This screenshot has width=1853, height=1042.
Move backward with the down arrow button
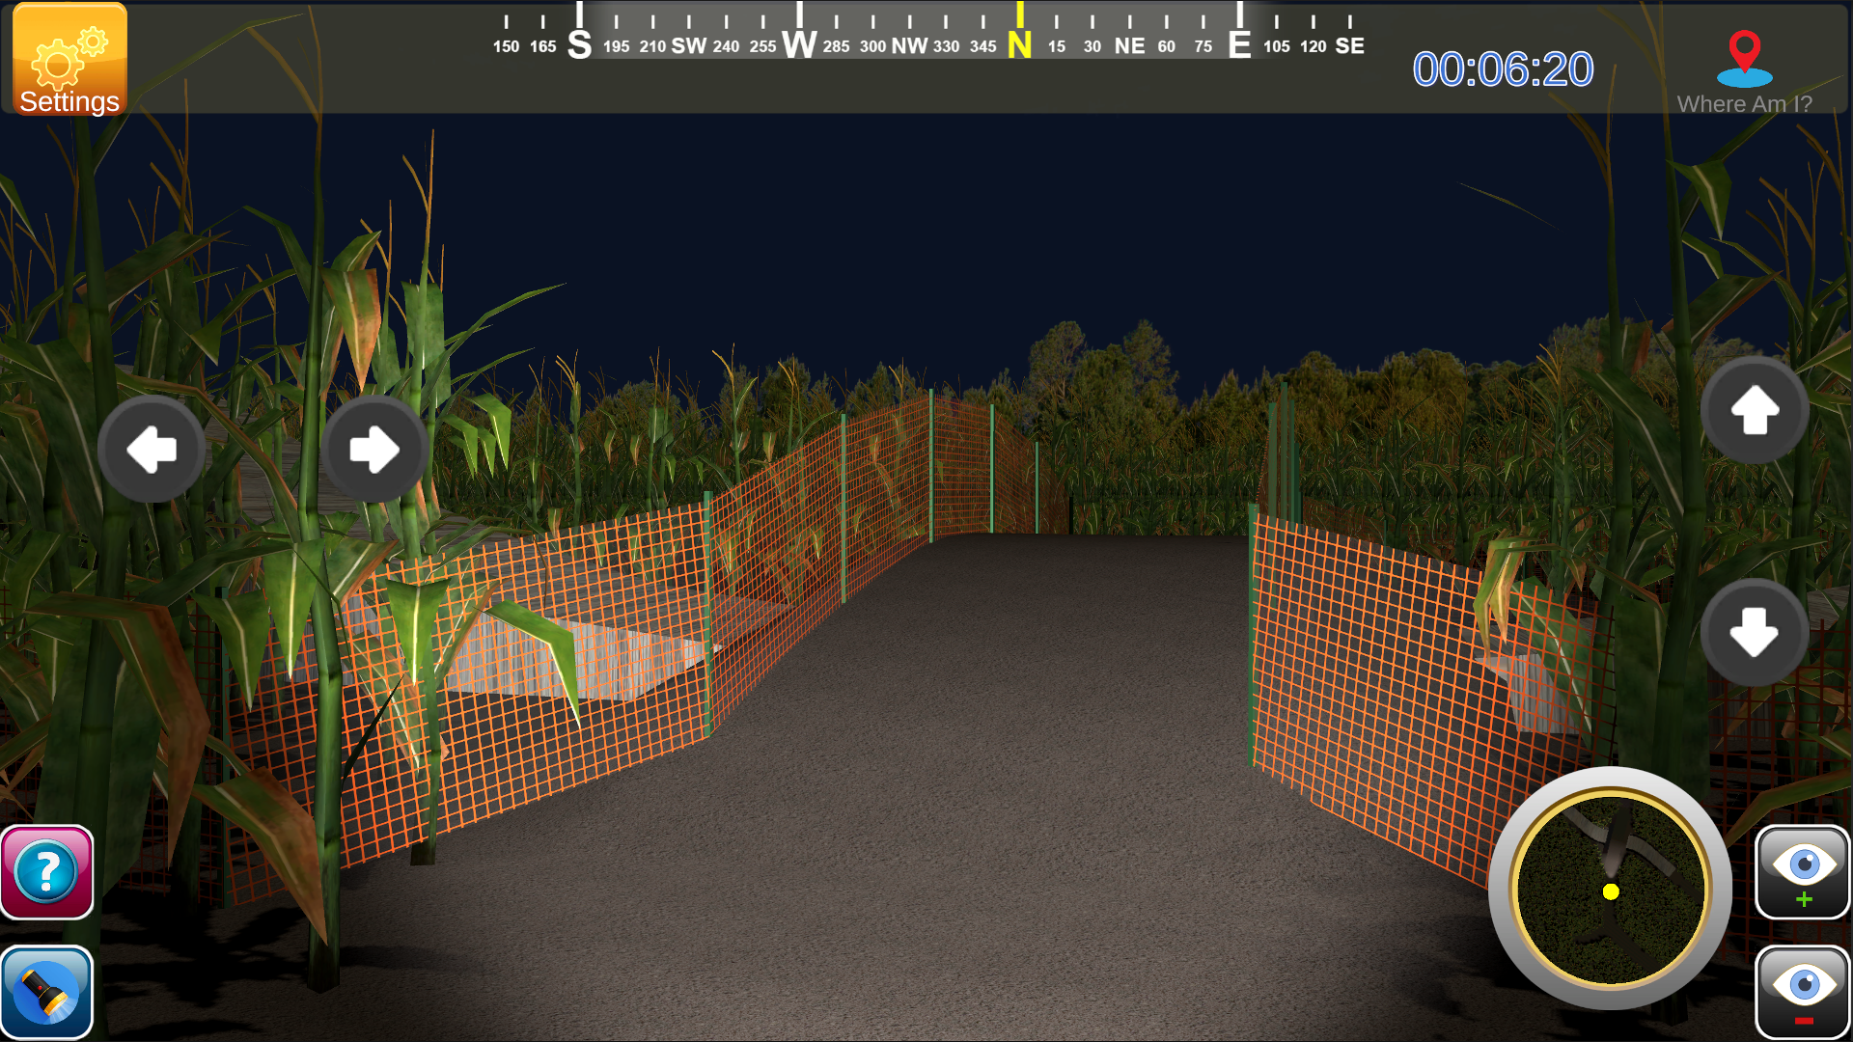(x=1755, y=633)
